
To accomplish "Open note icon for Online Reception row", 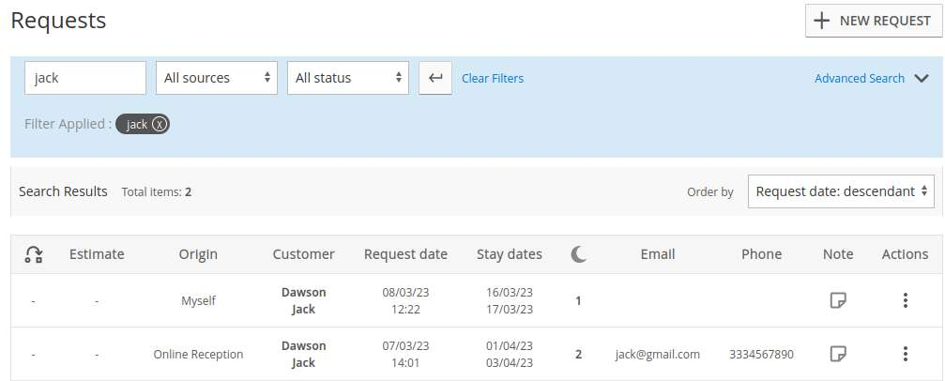I will pos(838,354).
